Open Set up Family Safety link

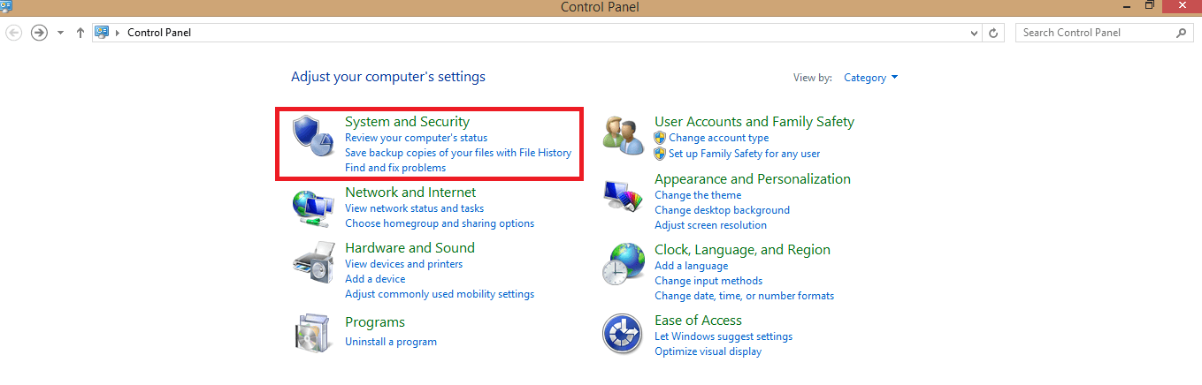point(744,154)
